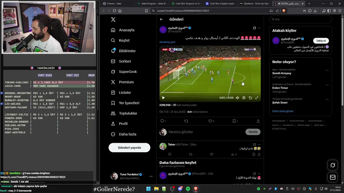This screenshot has height=193, width=344.
Task: Open options for Semih Kılıçsoy trend
Action: [x=327, y=70]
